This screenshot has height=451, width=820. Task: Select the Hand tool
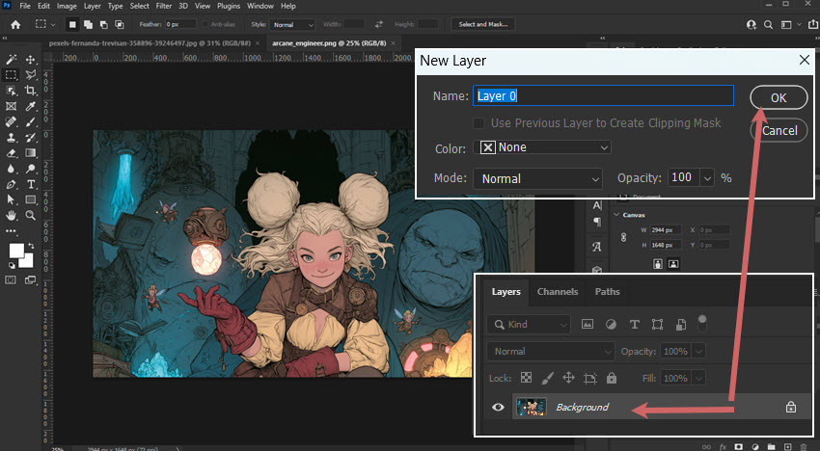[x=11, y=215]
